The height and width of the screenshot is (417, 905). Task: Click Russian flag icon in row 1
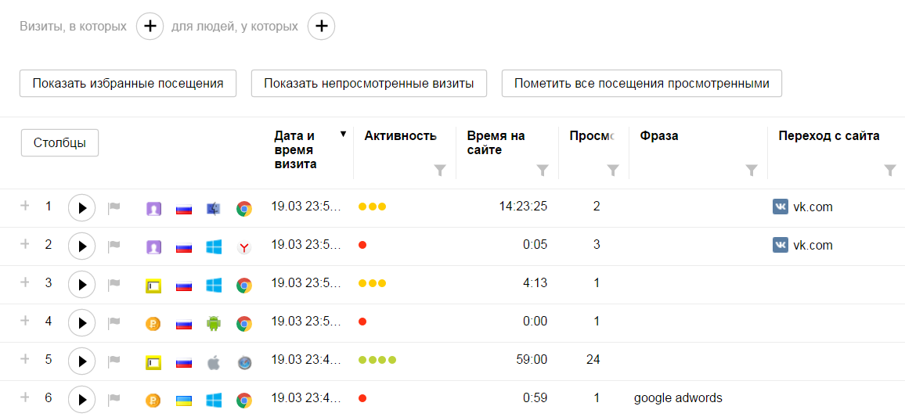pyautogui.click(x=183, y=210)
